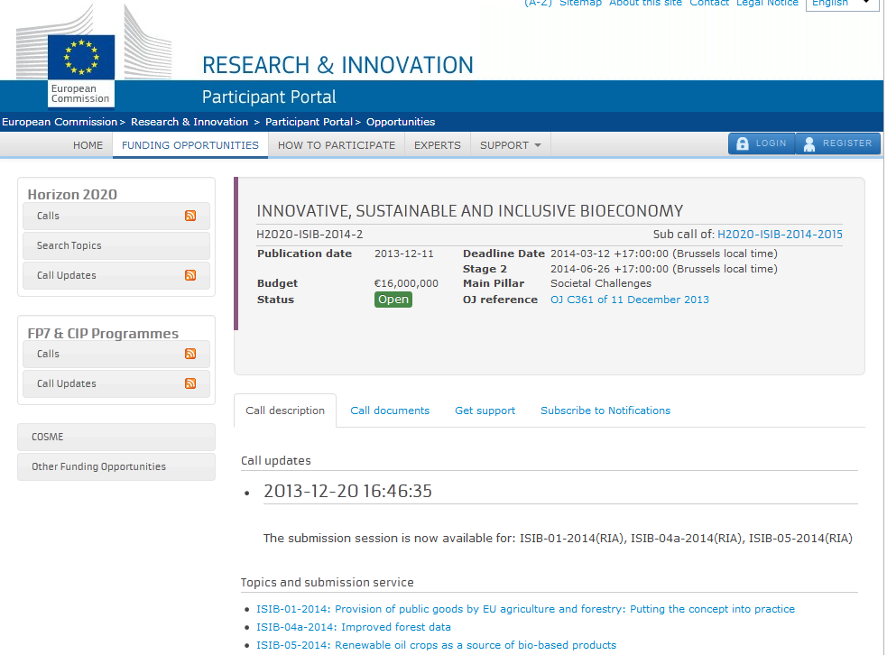The image size is (887, 655).
Task: Click the Register button
Action: (x=837, y=143)
